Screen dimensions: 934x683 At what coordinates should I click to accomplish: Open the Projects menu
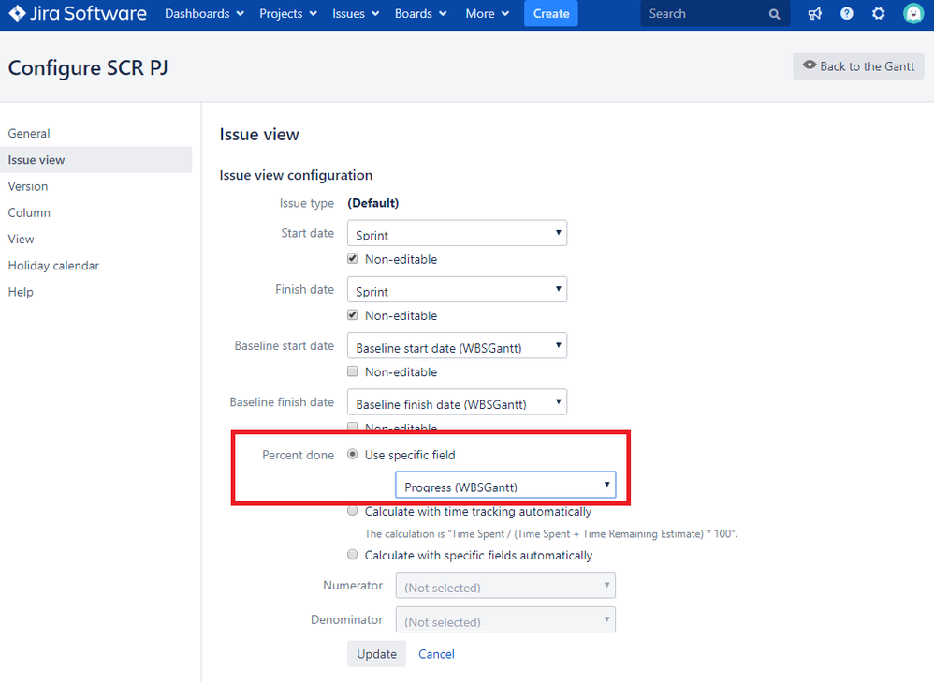288,13
